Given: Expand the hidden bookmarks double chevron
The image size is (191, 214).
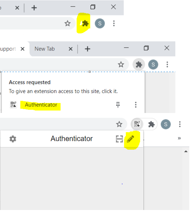Looking at the screenshot, I should (179, 138).
